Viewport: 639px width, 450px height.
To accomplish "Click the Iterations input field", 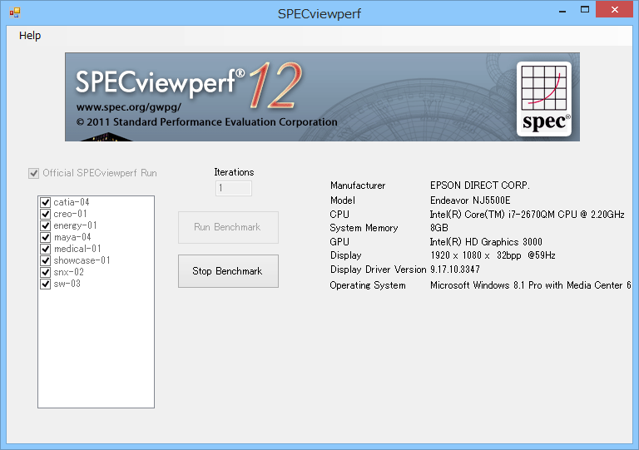I will pyautogui.click(x=234, y=188).
